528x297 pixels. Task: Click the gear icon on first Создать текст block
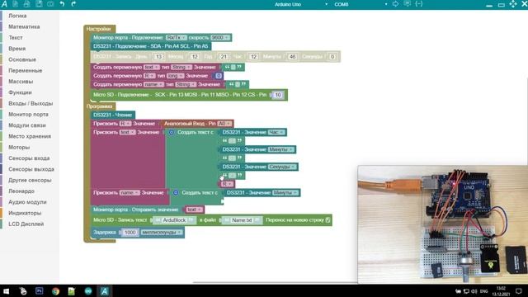point(171,132)
